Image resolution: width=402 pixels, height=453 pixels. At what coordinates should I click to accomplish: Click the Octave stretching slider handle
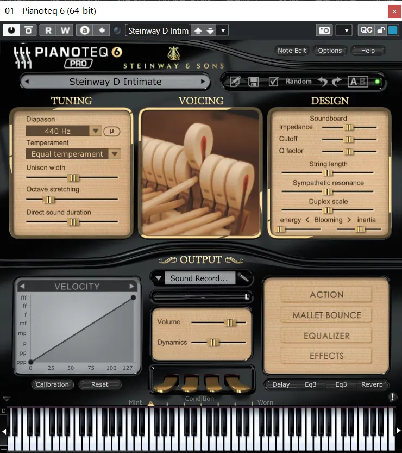click(x=48, y=200)
